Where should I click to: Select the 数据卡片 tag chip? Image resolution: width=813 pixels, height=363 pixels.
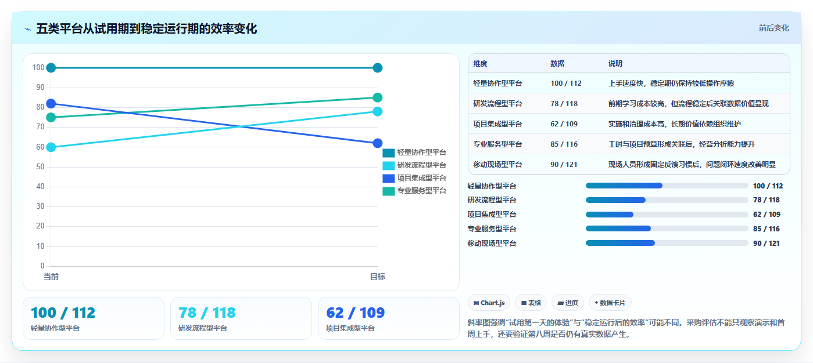click(610, 303)
